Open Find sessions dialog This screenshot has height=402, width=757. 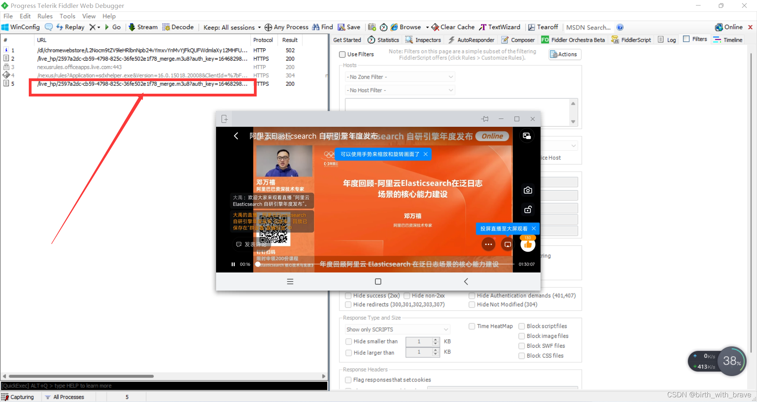tap(323, 27)
